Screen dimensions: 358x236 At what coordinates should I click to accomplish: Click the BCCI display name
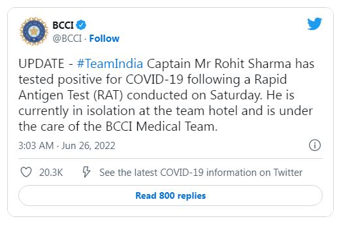pos(63,25)
